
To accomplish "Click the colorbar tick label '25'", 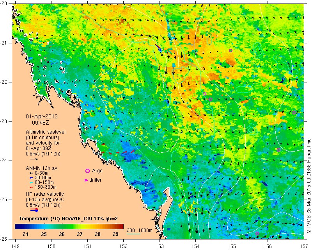I will point(44,234).
